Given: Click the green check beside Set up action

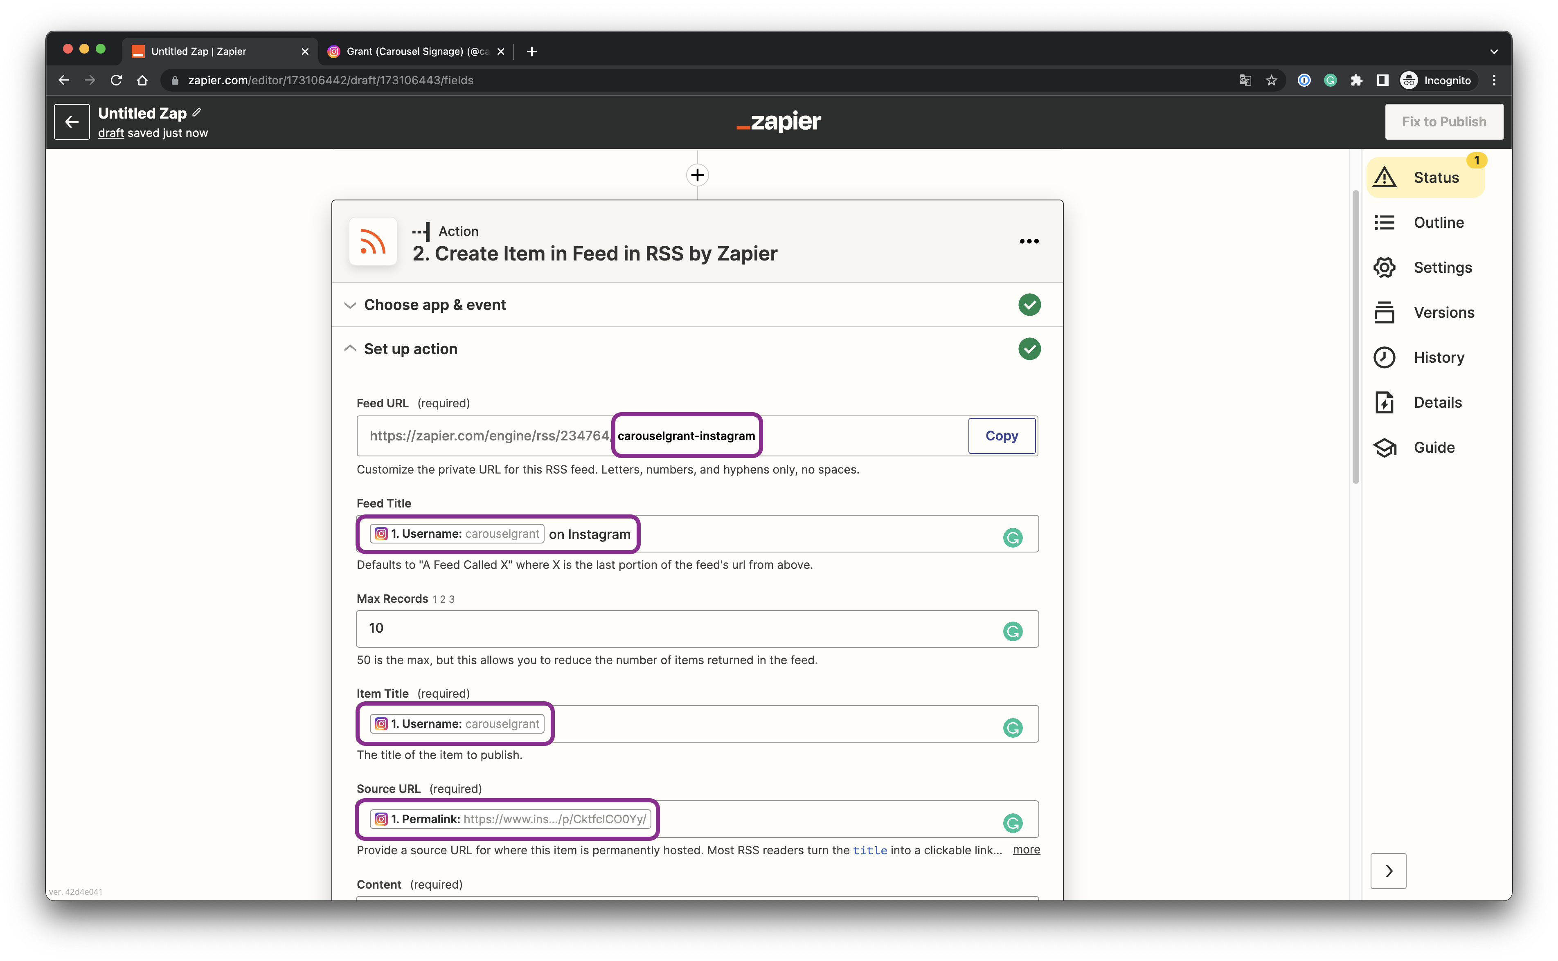Looking at the screenshot, I should [x=1029, y=349].
